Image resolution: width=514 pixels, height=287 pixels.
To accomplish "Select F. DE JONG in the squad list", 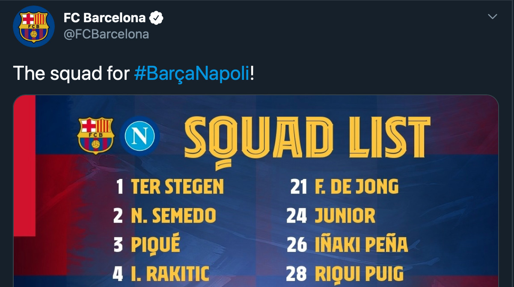I will 356,187.
